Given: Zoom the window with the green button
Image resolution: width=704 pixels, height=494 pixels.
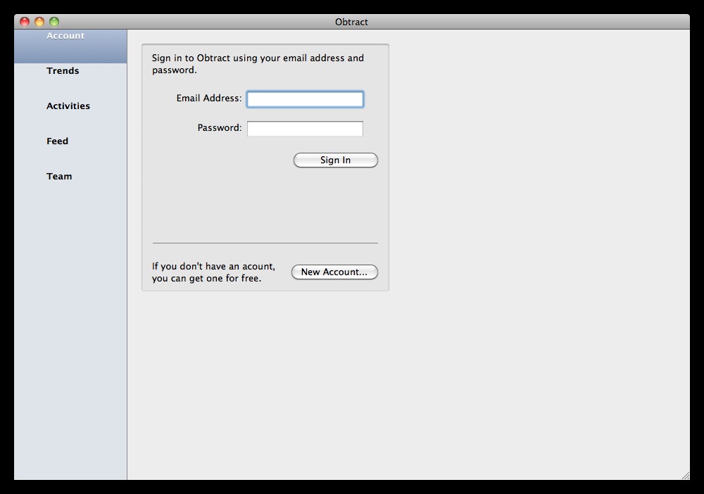Looking at the screenshot, I should coord(54,22).
